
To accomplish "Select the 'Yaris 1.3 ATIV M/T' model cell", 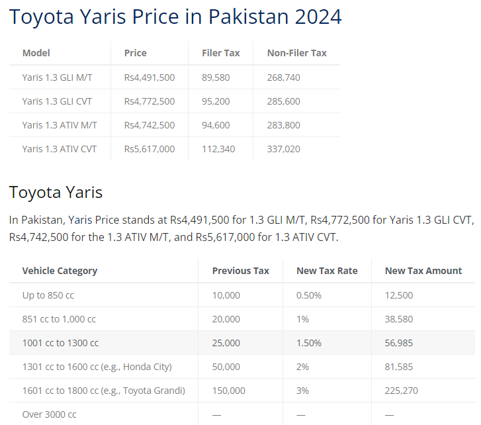I will 60,125.
